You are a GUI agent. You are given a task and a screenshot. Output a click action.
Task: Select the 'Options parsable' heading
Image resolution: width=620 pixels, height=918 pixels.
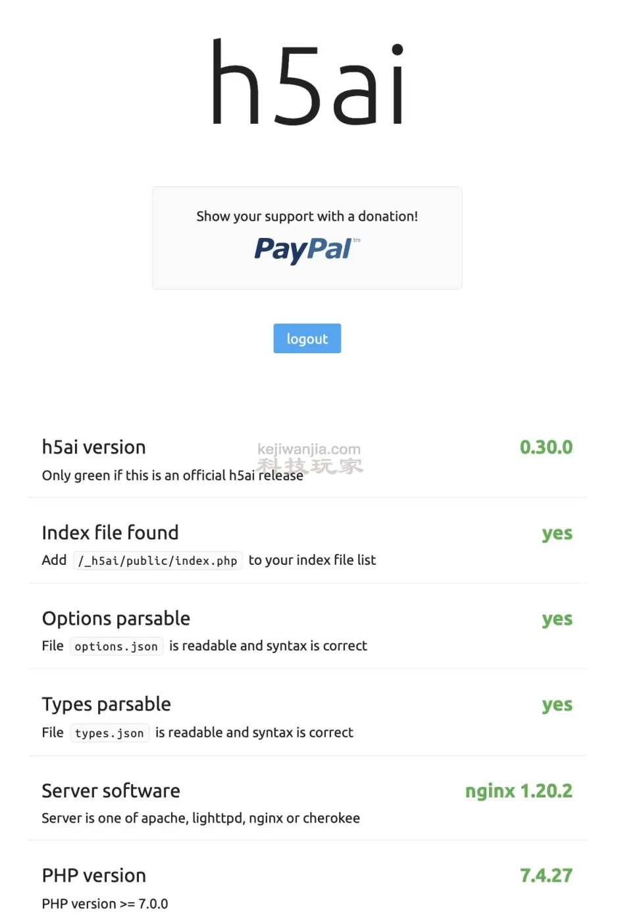[116, 618]
